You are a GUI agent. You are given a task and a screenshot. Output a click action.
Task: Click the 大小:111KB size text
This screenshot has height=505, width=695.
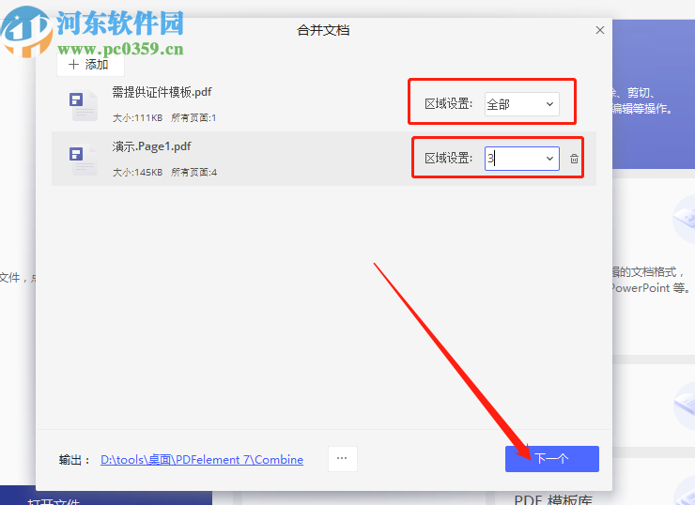point(137,118)
